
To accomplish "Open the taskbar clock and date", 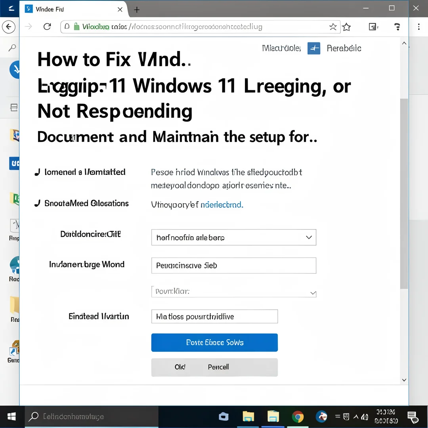I will click(x=386, y=417).
